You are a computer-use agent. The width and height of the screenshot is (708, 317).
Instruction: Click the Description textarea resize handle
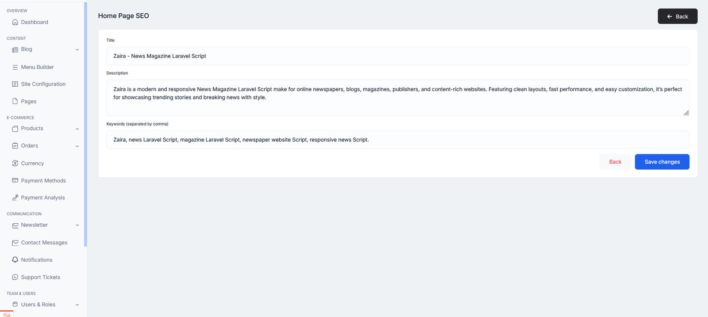coord(686,113)
